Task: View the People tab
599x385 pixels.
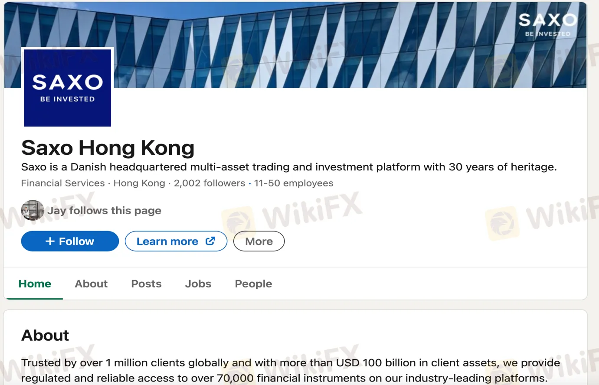Action: (253, 284)
